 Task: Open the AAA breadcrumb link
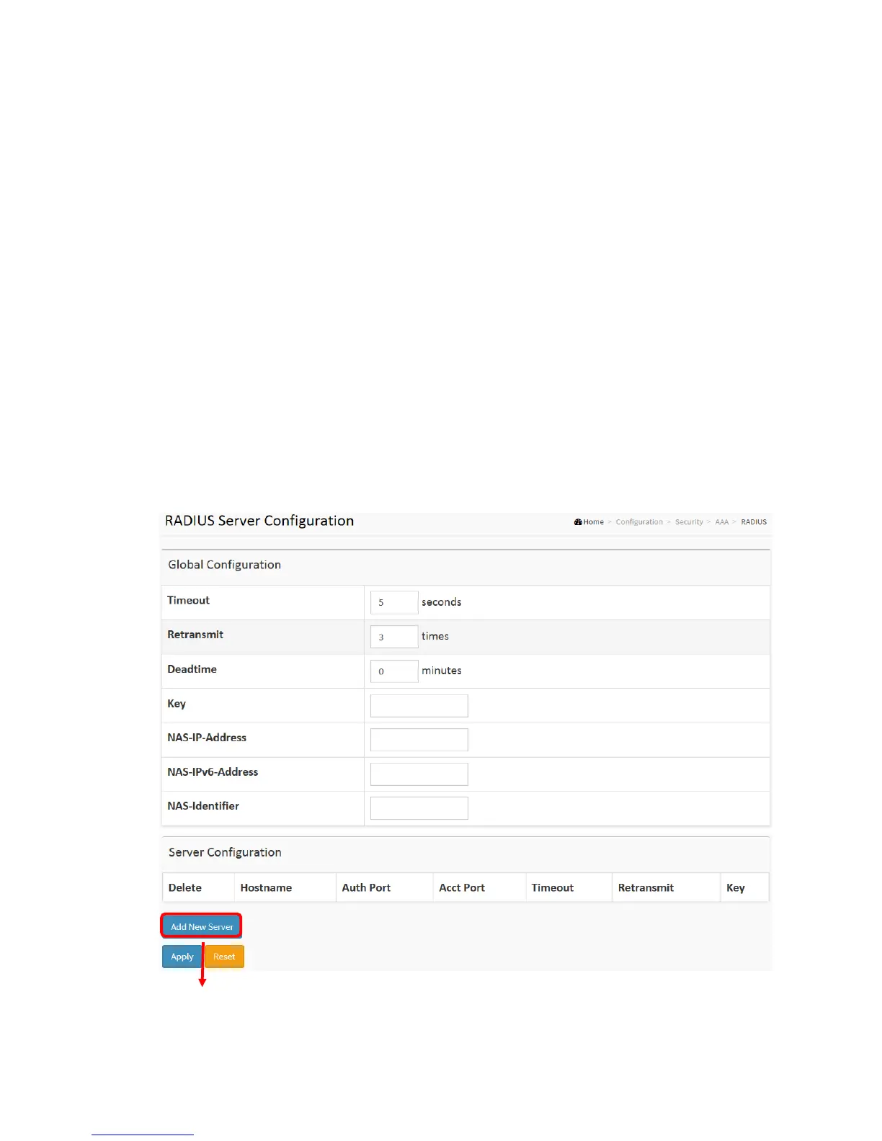(722, 522)
